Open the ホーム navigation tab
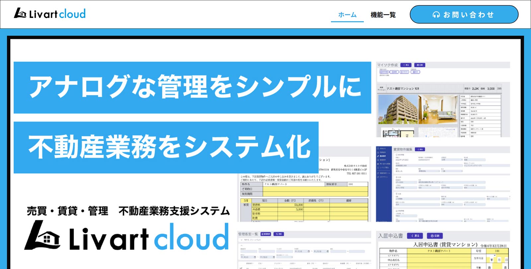Screen dimensions: 531x269 point(347,15)
